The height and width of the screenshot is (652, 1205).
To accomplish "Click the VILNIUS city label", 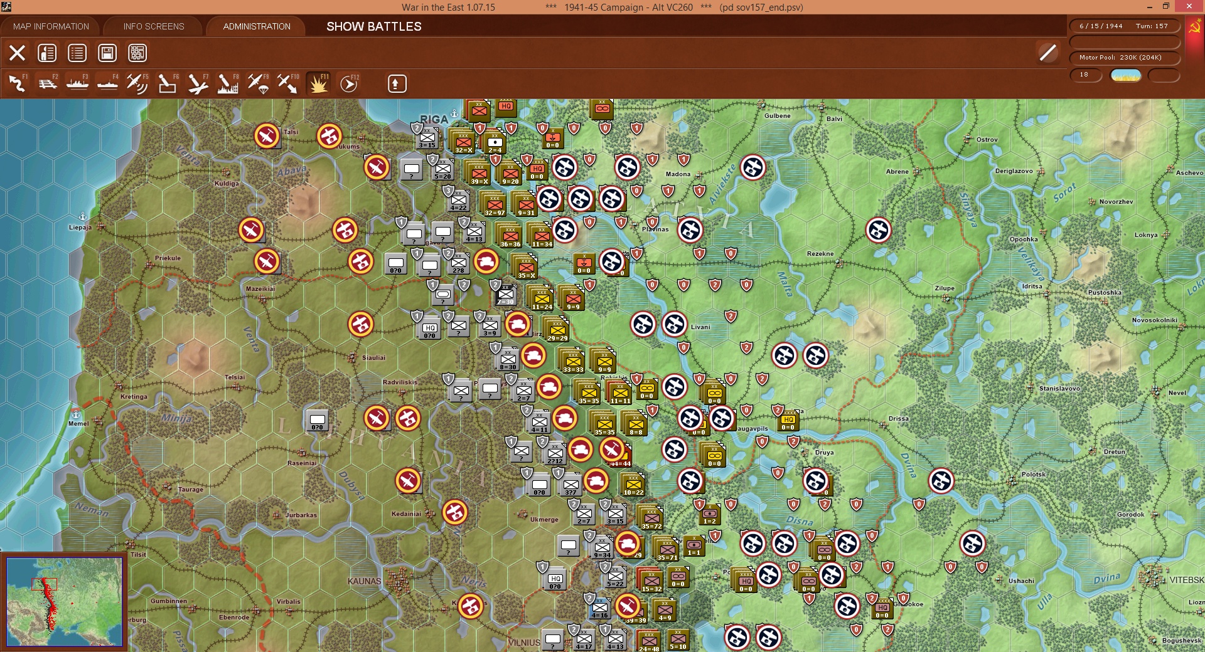I will coord(524,643).
